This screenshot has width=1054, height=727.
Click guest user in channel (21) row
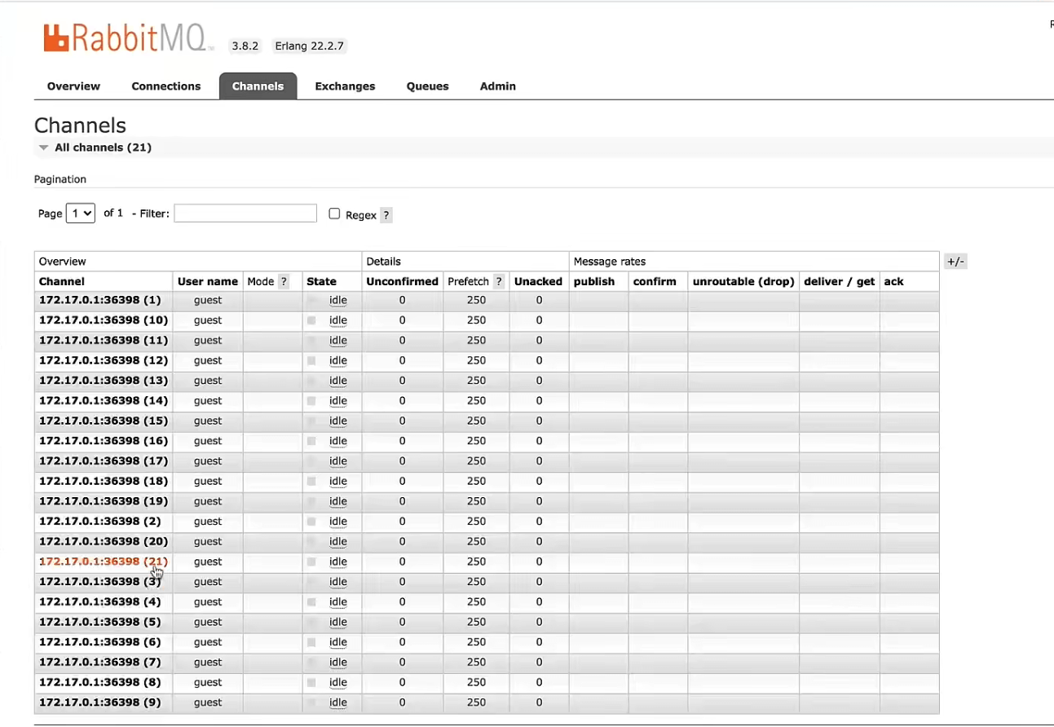208,562
